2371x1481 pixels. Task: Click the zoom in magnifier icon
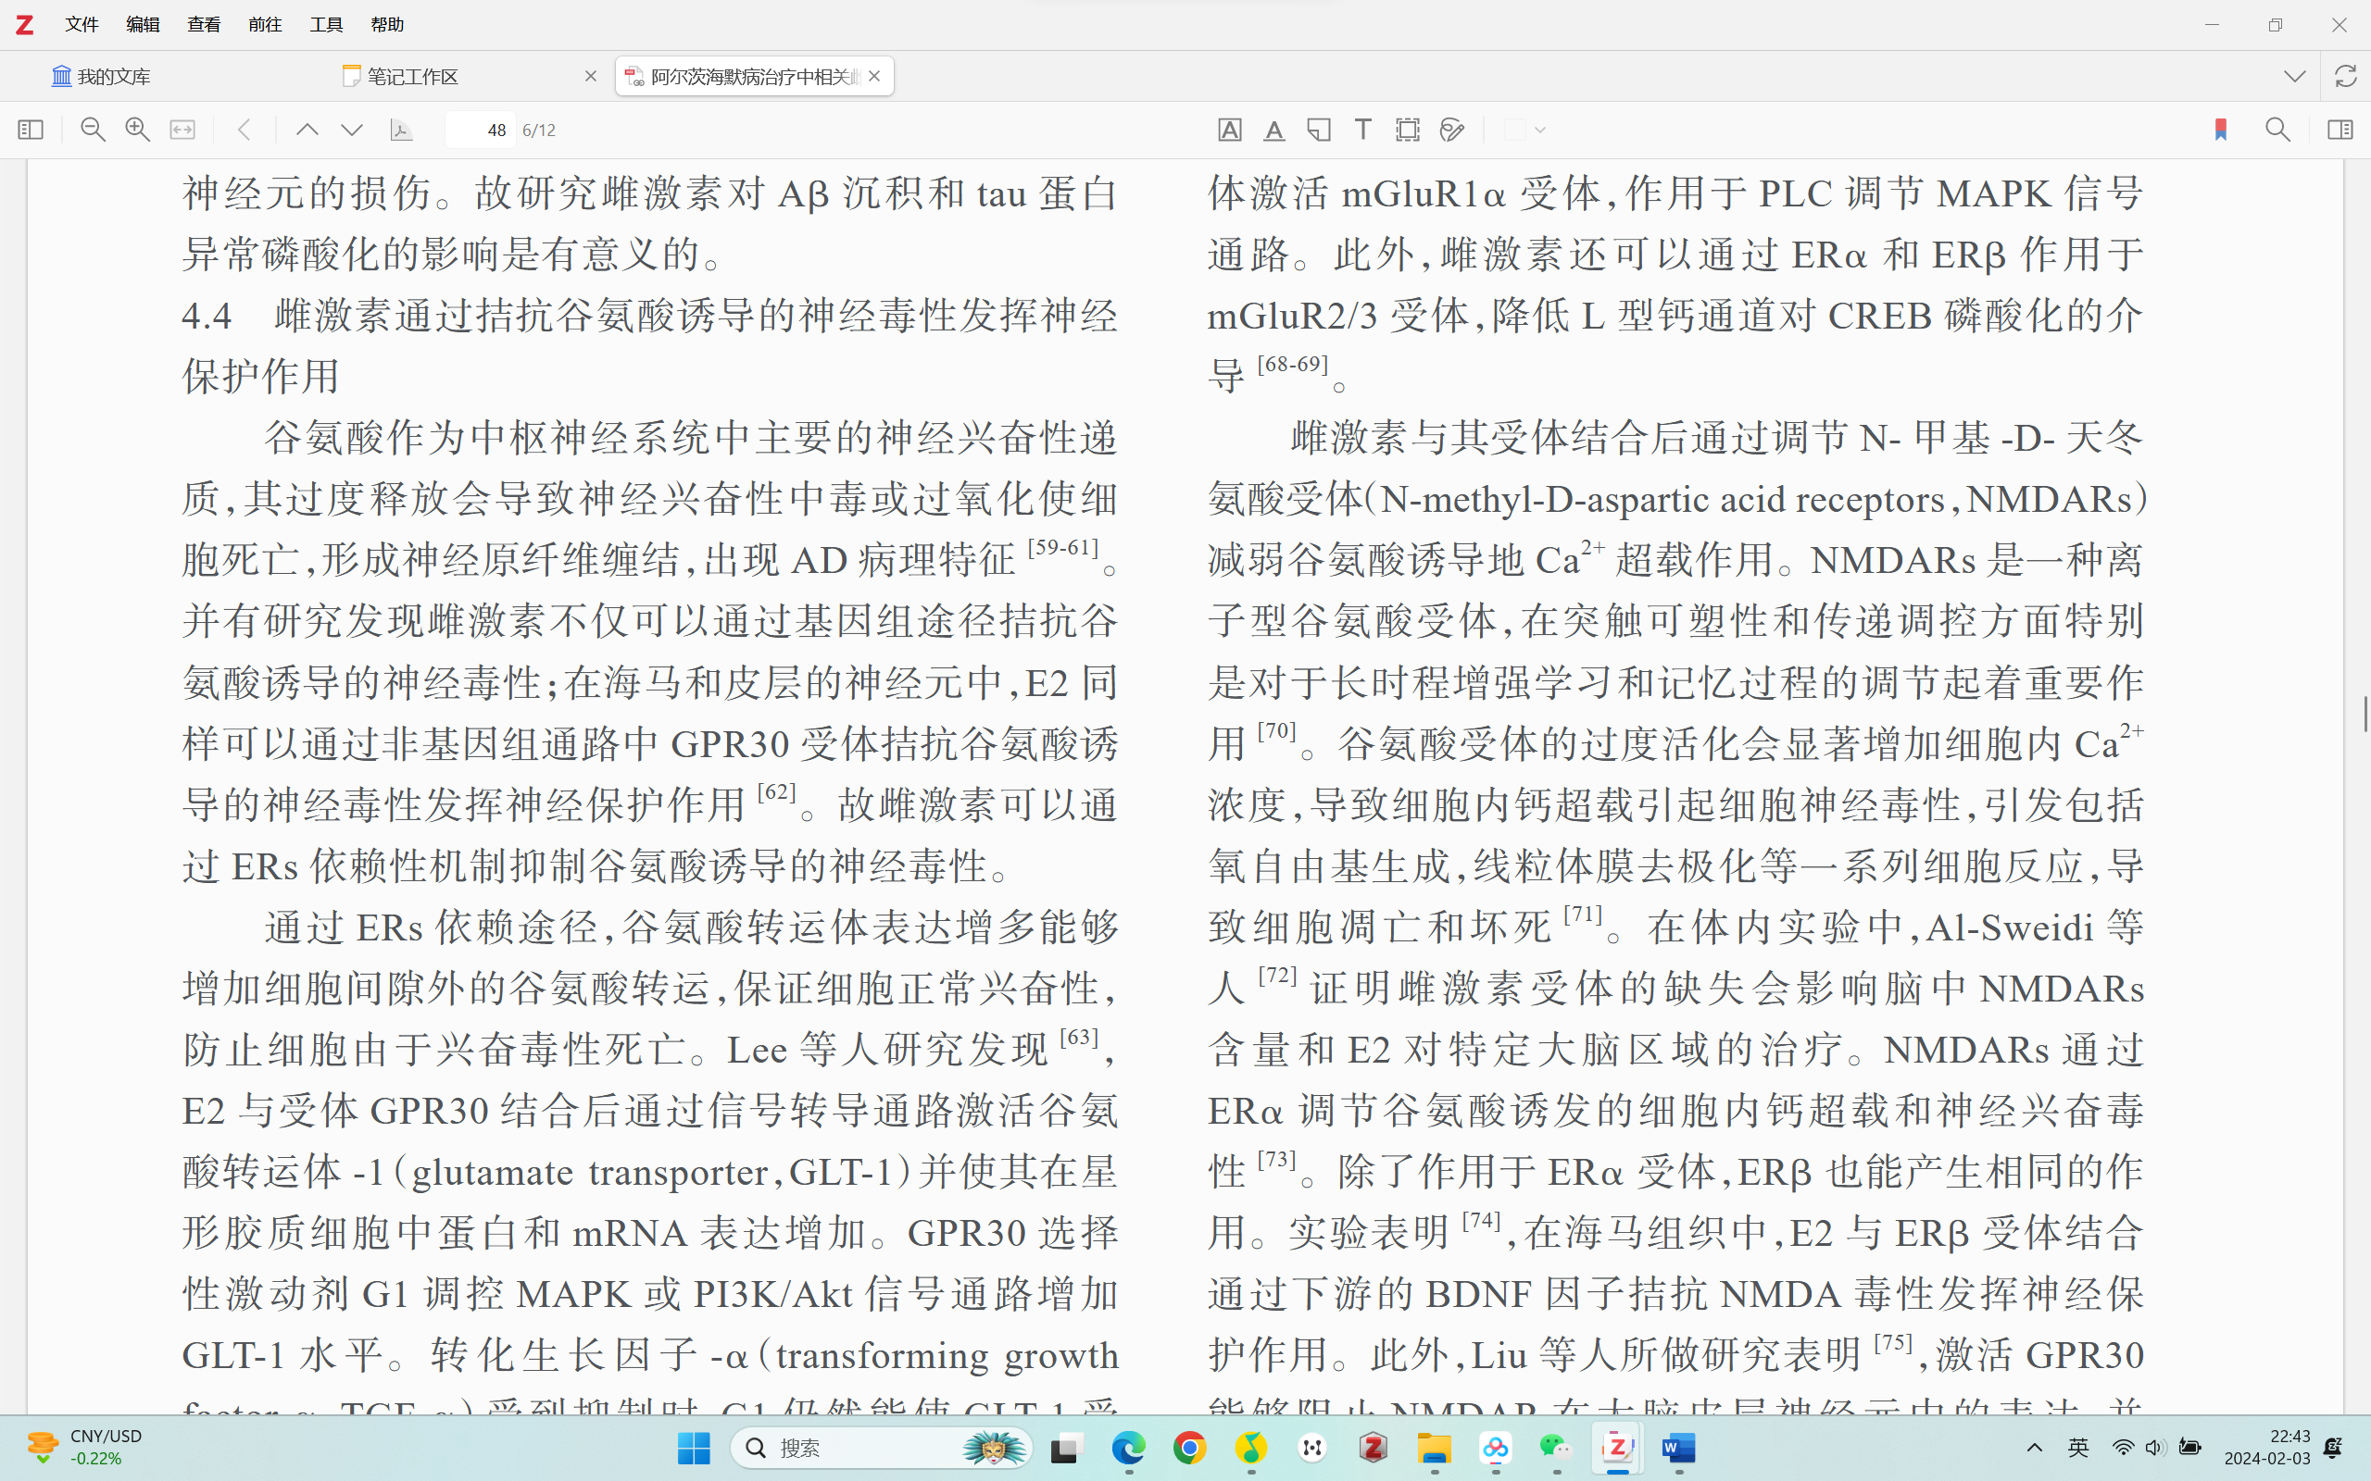click(x=137, y=130)
